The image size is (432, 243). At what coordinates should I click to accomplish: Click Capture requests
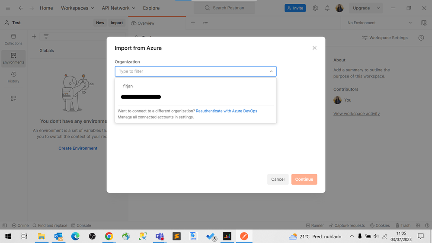[x=347, y=225]
